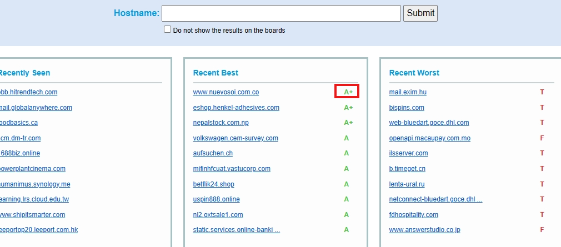Open www.nuevosoi.com.co link
This screenshot has height=247, width=561.
point(226,92)
